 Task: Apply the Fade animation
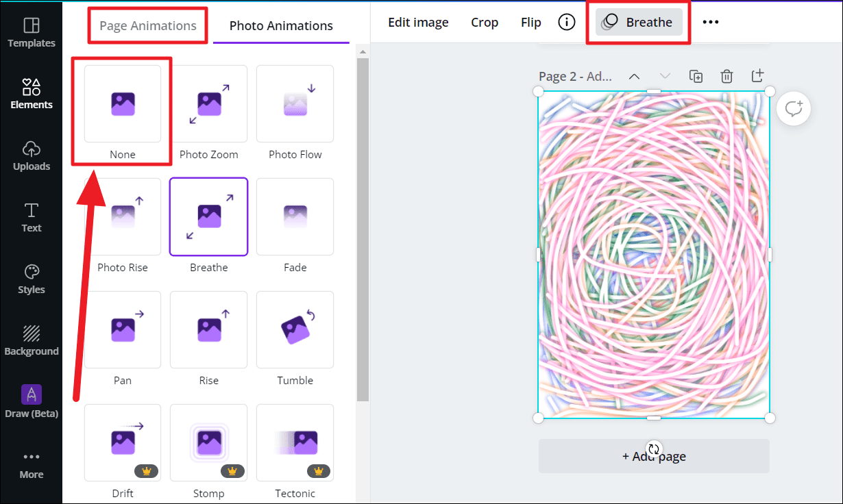295,216
